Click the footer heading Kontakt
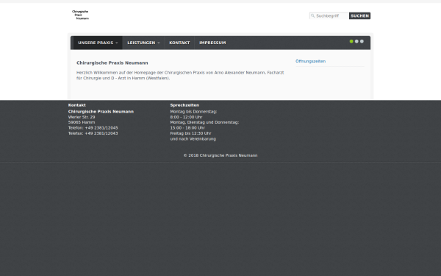Viewport: 441px width, 276px height. click(x=76, y=105)
